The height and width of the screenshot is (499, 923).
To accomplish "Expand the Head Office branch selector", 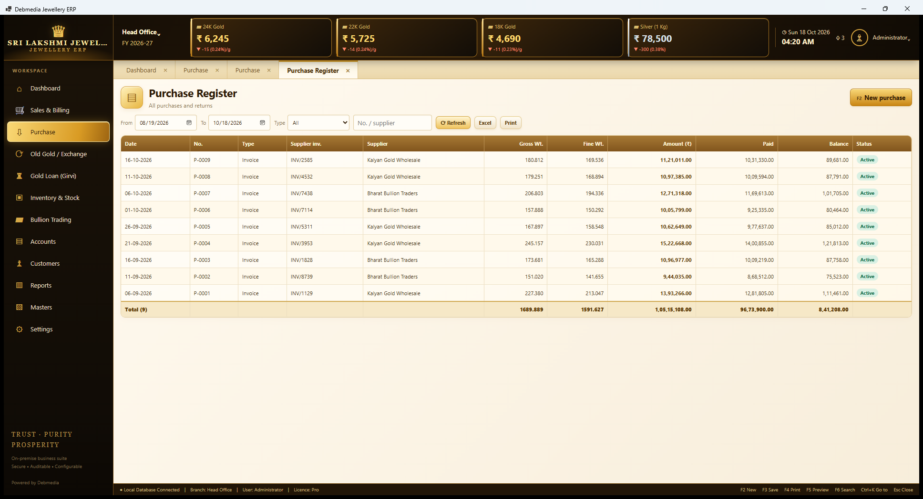I will coord(141,32).
